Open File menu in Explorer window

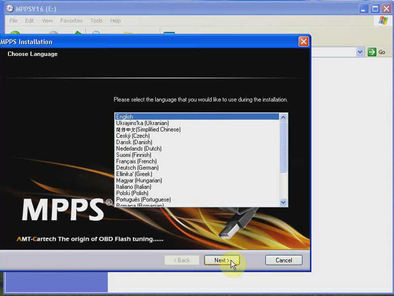[13, 21]
